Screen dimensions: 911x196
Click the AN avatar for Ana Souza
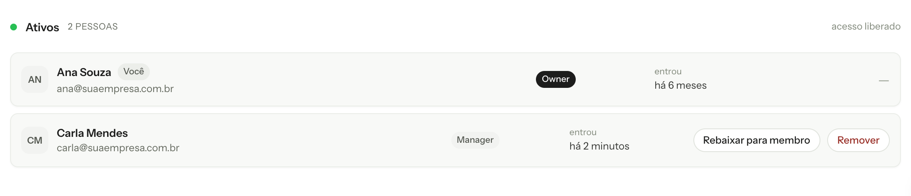point(35,79)
